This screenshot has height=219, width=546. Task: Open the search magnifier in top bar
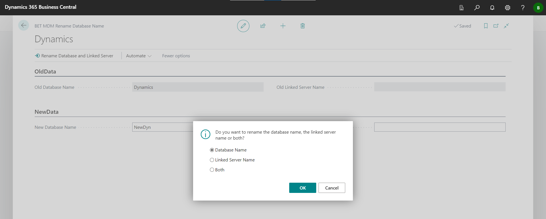click(x=477, y=8)
